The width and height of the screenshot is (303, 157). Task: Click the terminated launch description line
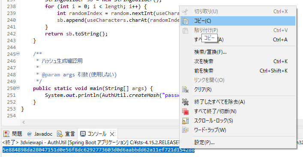click(x=91, y=142)
